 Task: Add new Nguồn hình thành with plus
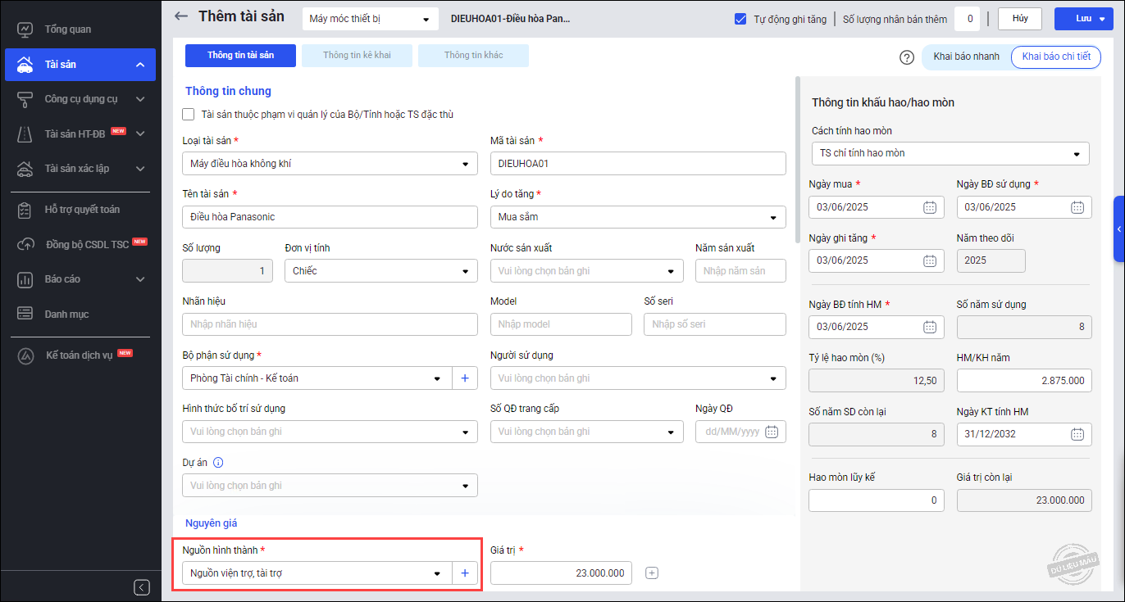point(465,573)
